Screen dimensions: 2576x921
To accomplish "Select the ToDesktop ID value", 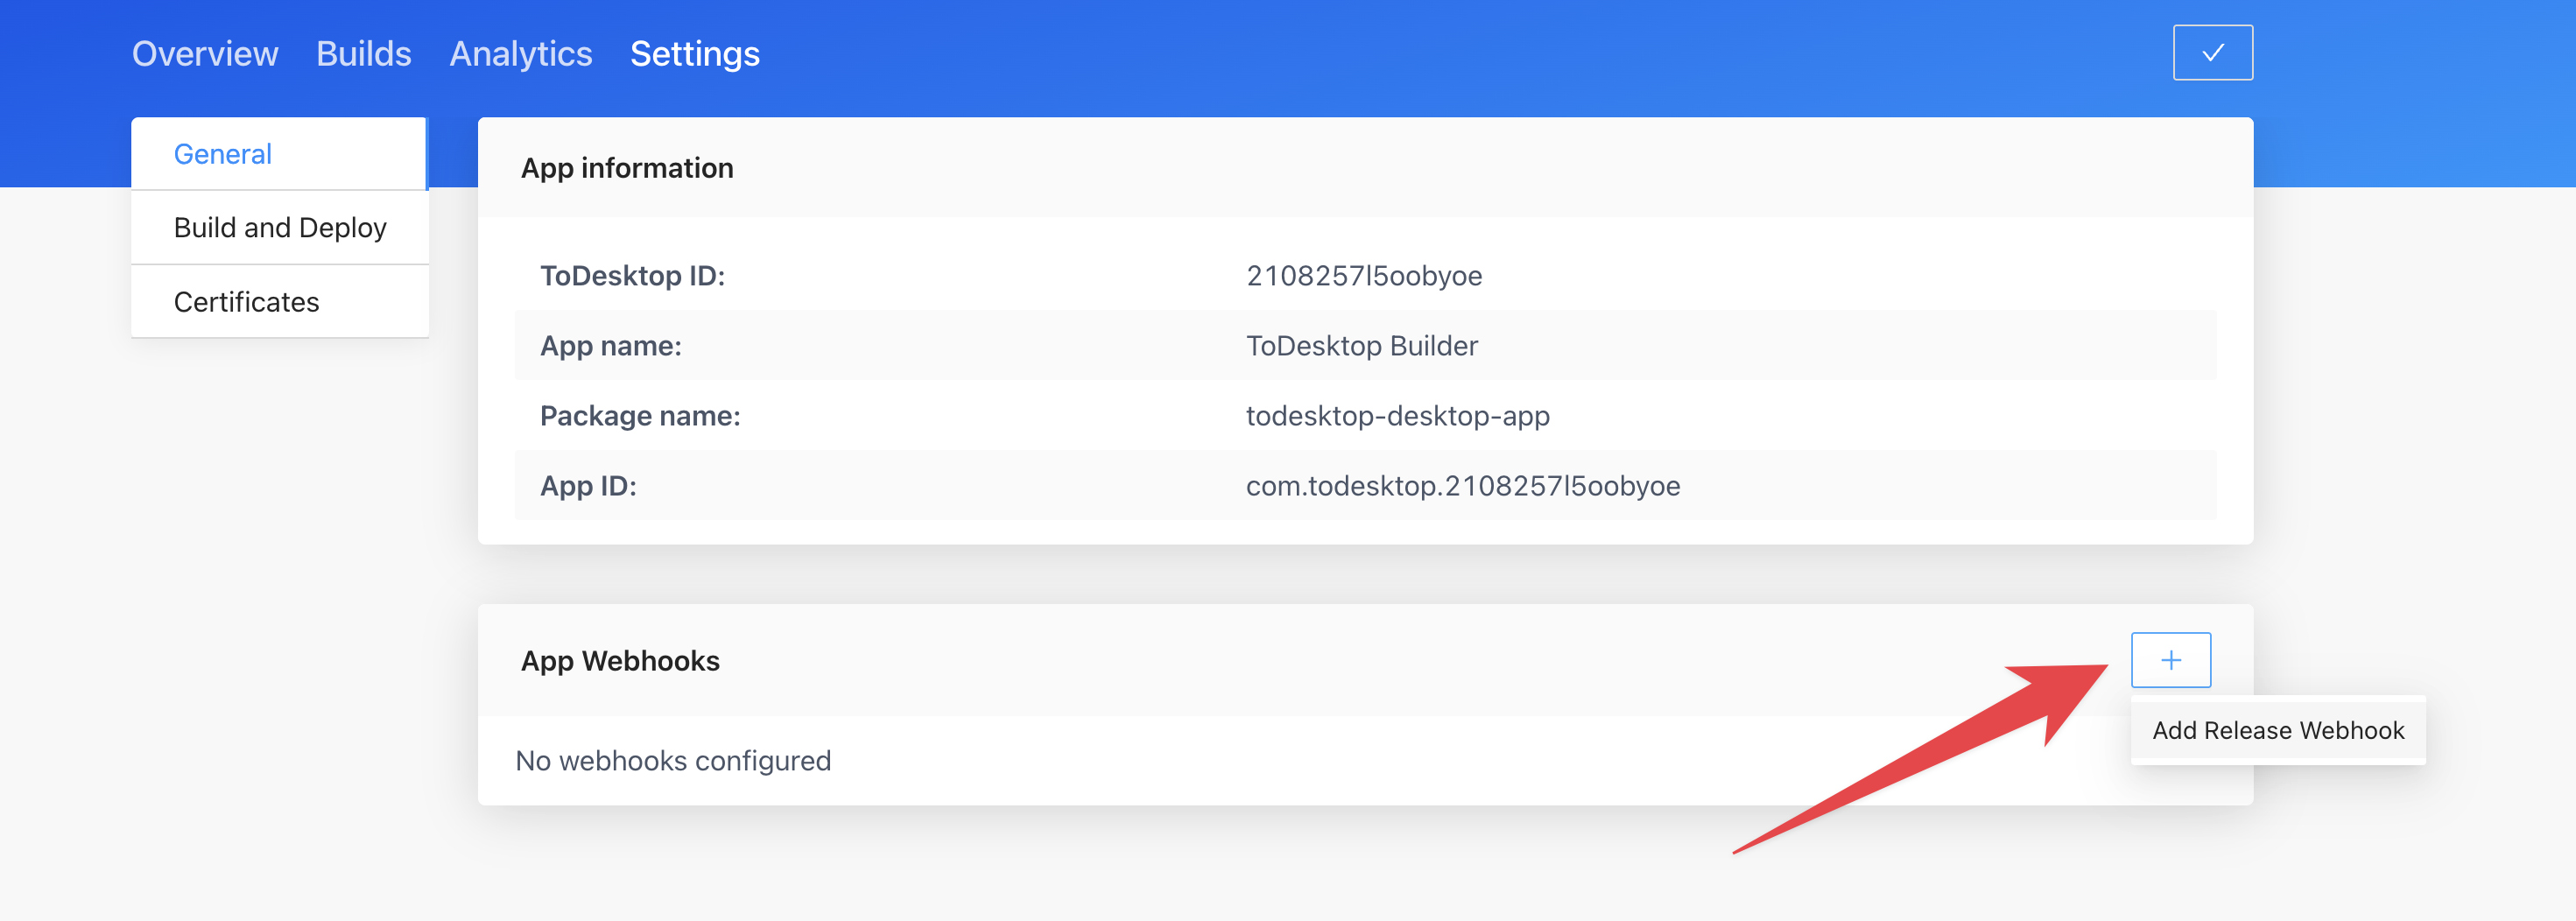I will pos(1364,276).
